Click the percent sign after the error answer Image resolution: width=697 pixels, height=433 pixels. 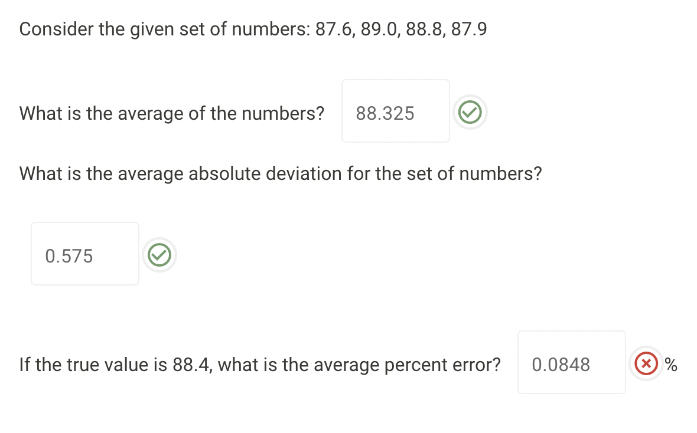(x=670, y=366)
